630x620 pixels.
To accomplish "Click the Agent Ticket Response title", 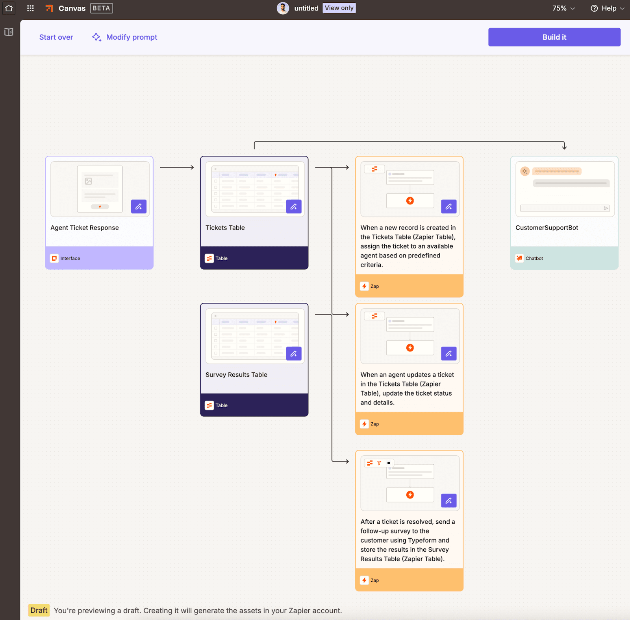I will pos(85,228).
